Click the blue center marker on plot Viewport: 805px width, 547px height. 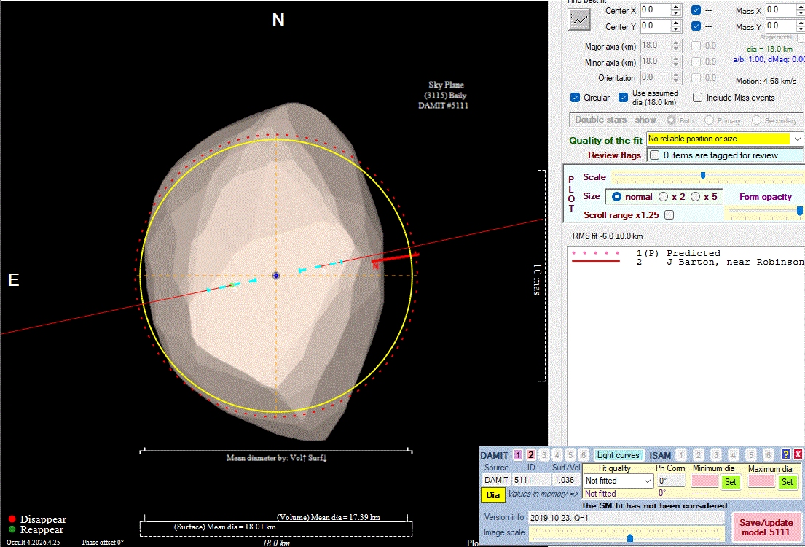coord(275,276)
